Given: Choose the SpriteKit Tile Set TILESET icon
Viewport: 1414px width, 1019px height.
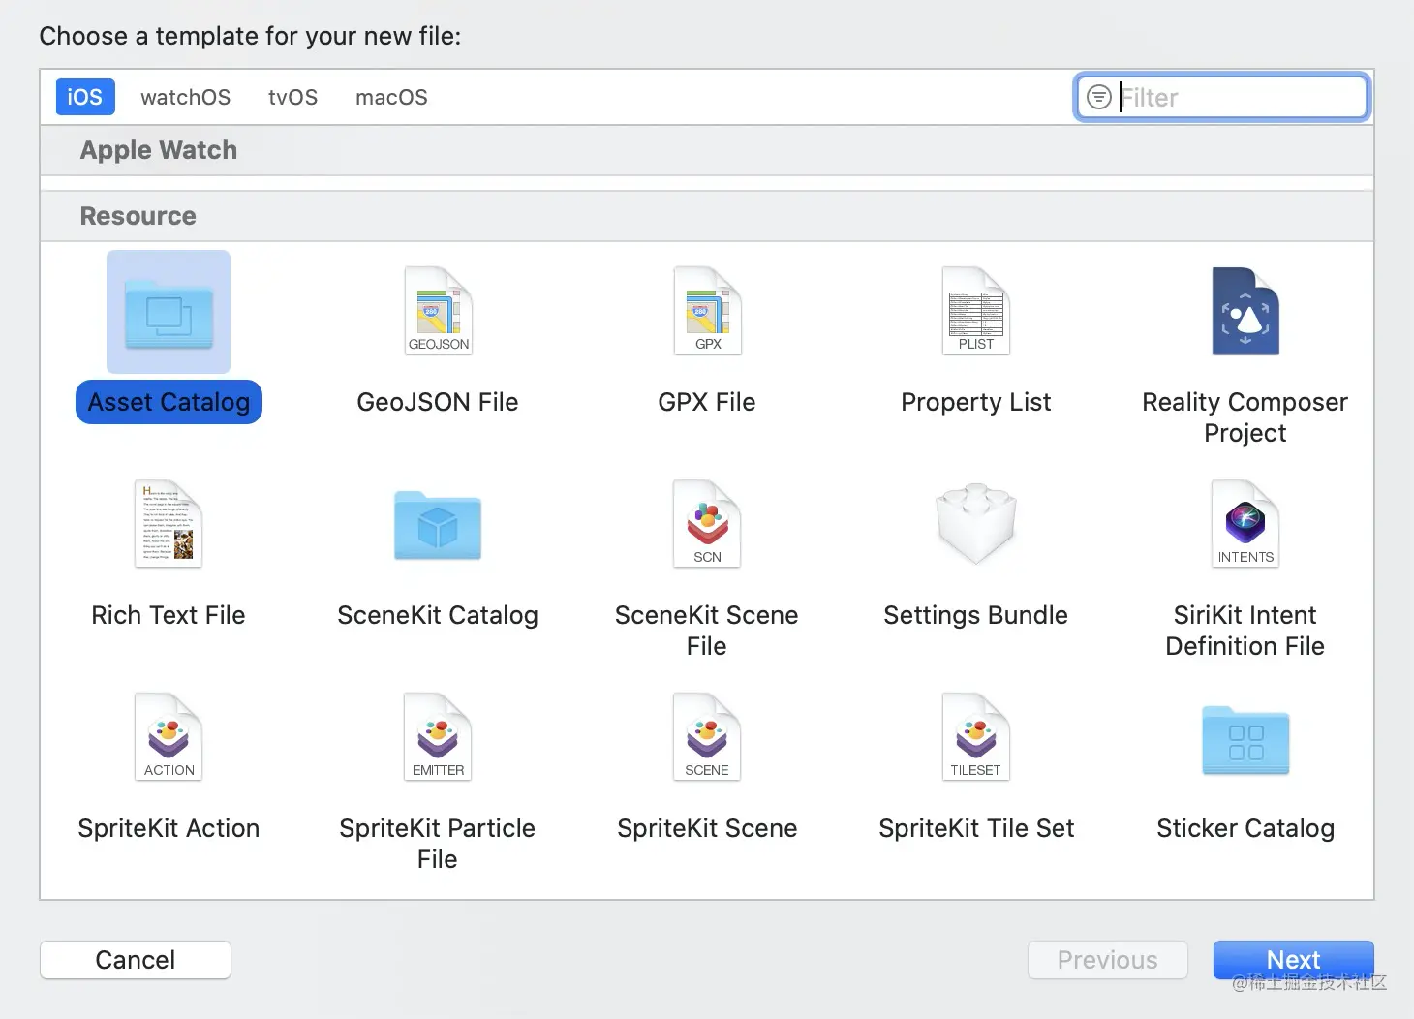Looking at the screenshot, I should point(976,737).
